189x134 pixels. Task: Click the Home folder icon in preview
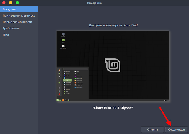click(63, 40)
